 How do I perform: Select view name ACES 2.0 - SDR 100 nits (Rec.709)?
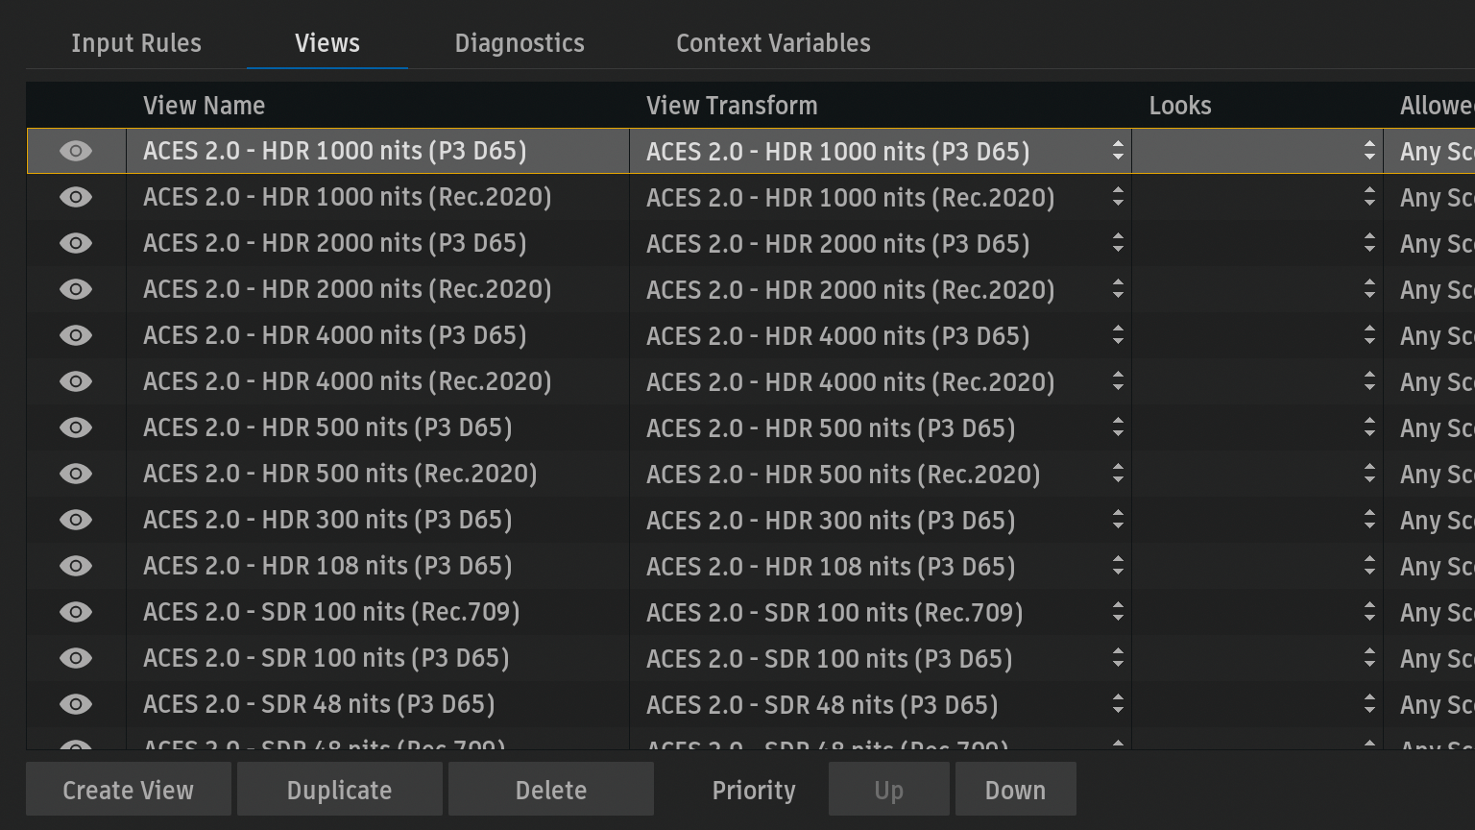[x=331, y=612]
